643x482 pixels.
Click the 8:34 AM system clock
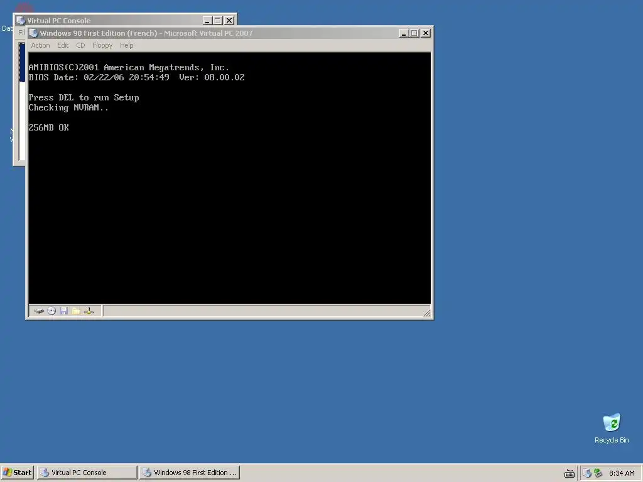pos(622,473)
